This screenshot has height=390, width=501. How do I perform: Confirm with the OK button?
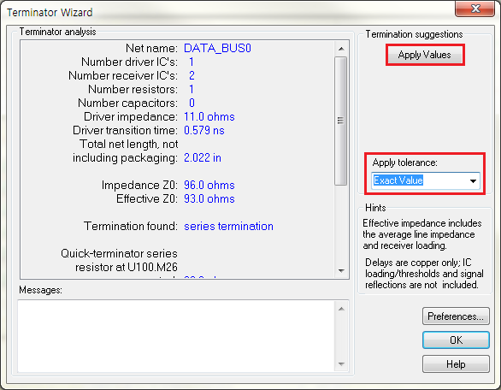coord(456,340)
